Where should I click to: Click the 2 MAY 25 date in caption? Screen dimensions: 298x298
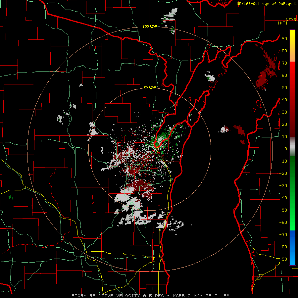[200, 296]
